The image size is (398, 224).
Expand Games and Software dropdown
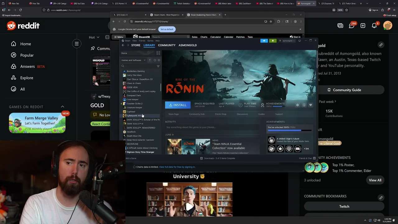[x=133, y=60]
